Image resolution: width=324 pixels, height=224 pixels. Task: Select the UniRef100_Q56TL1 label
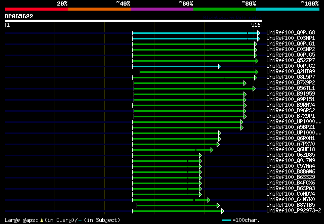[x=291, y=88]
